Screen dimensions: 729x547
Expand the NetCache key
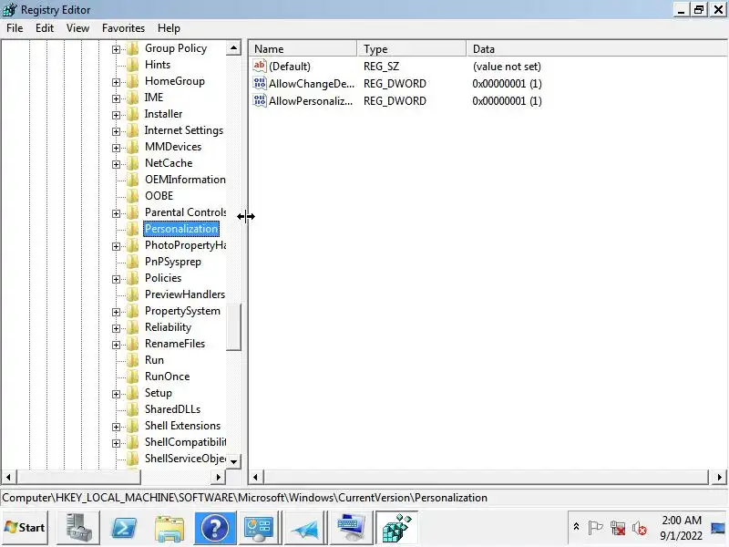(117, 164)
